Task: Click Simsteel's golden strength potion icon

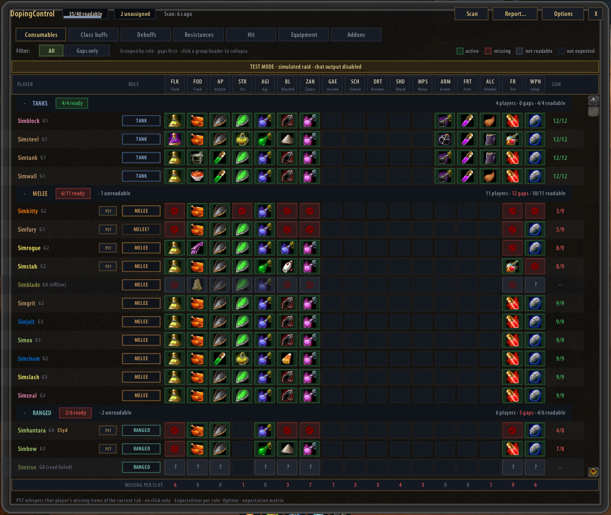Action: point(242,139)
